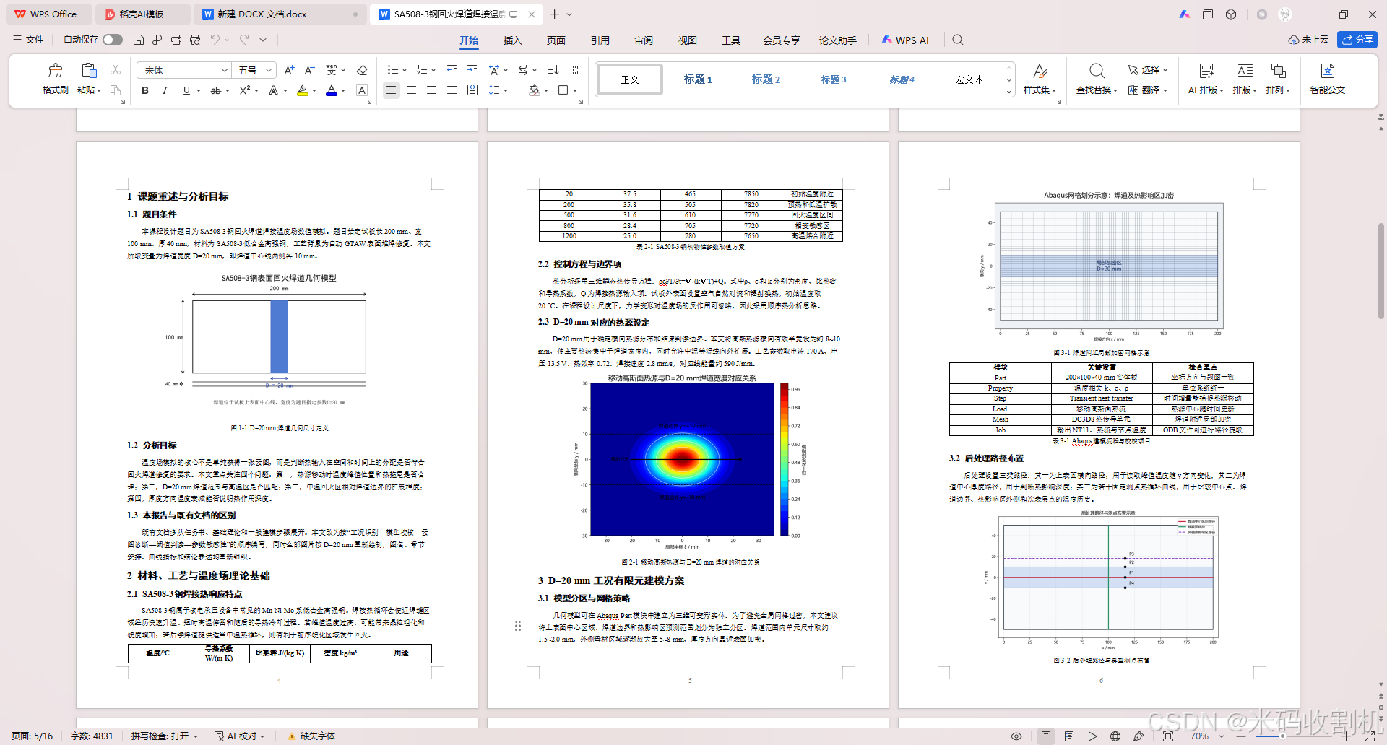Click the vertical scrollbar thumb
The width and height of the screenshot is (1387, 745).
(x=1381, y=271)
